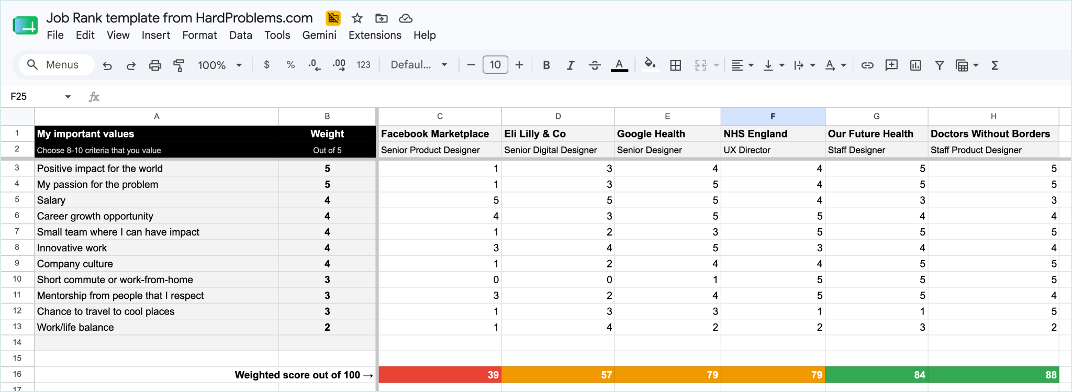Increase font size with plus button

click(x=519, y=65)
